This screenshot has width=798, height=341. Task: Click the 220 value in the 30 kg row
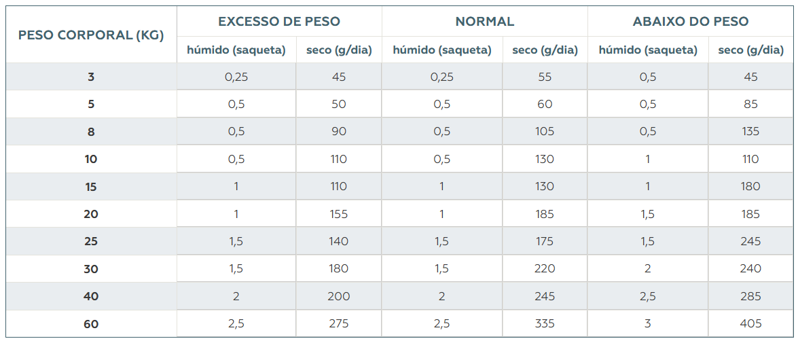pos(545,269)
